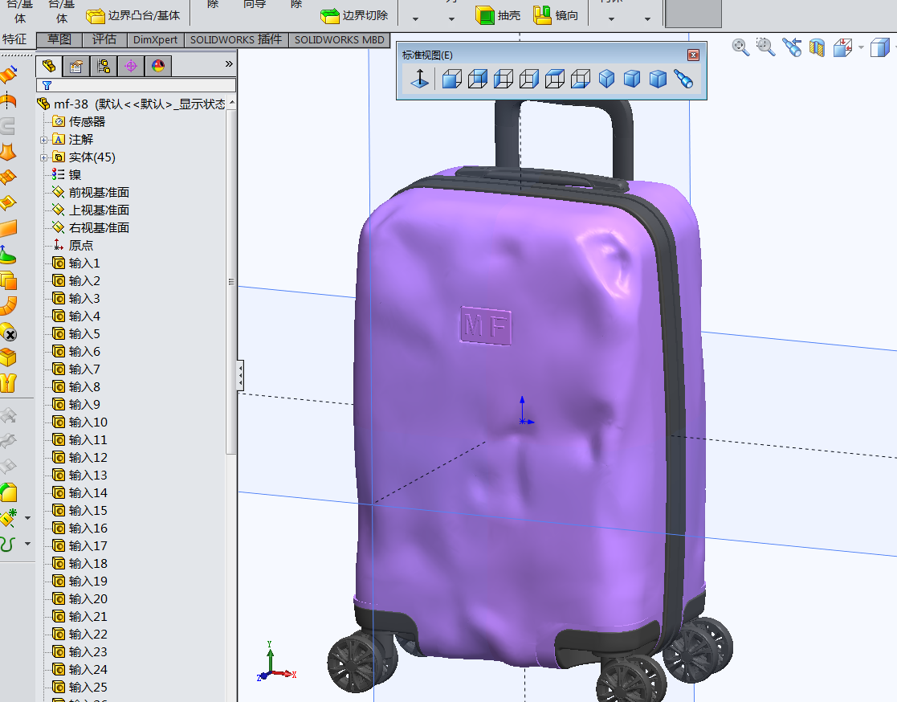
Task: Open the curves dropdown arrow in left toolbar
Action: pyautogui.click(x=27, y=544)
